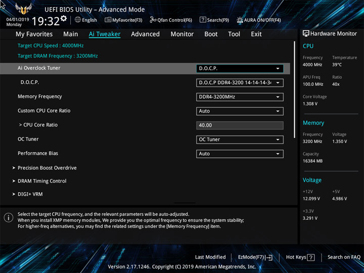Click the OC Tuner row label
This screenshot has width=364, height=273.
(28, 139)
